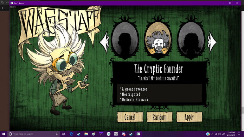Open the first Steam icon in the taskbar
244x137 pixels.
click(x=79, y=134)
